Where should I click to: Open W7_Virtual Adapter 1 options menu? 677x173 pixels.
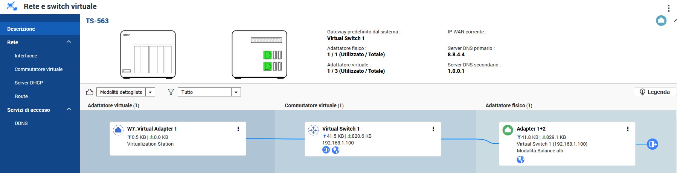[x=238, y=129]
